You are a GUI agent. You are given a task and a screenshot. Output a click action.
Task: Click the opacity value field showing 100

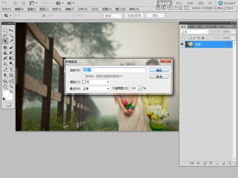pos(134,88)
